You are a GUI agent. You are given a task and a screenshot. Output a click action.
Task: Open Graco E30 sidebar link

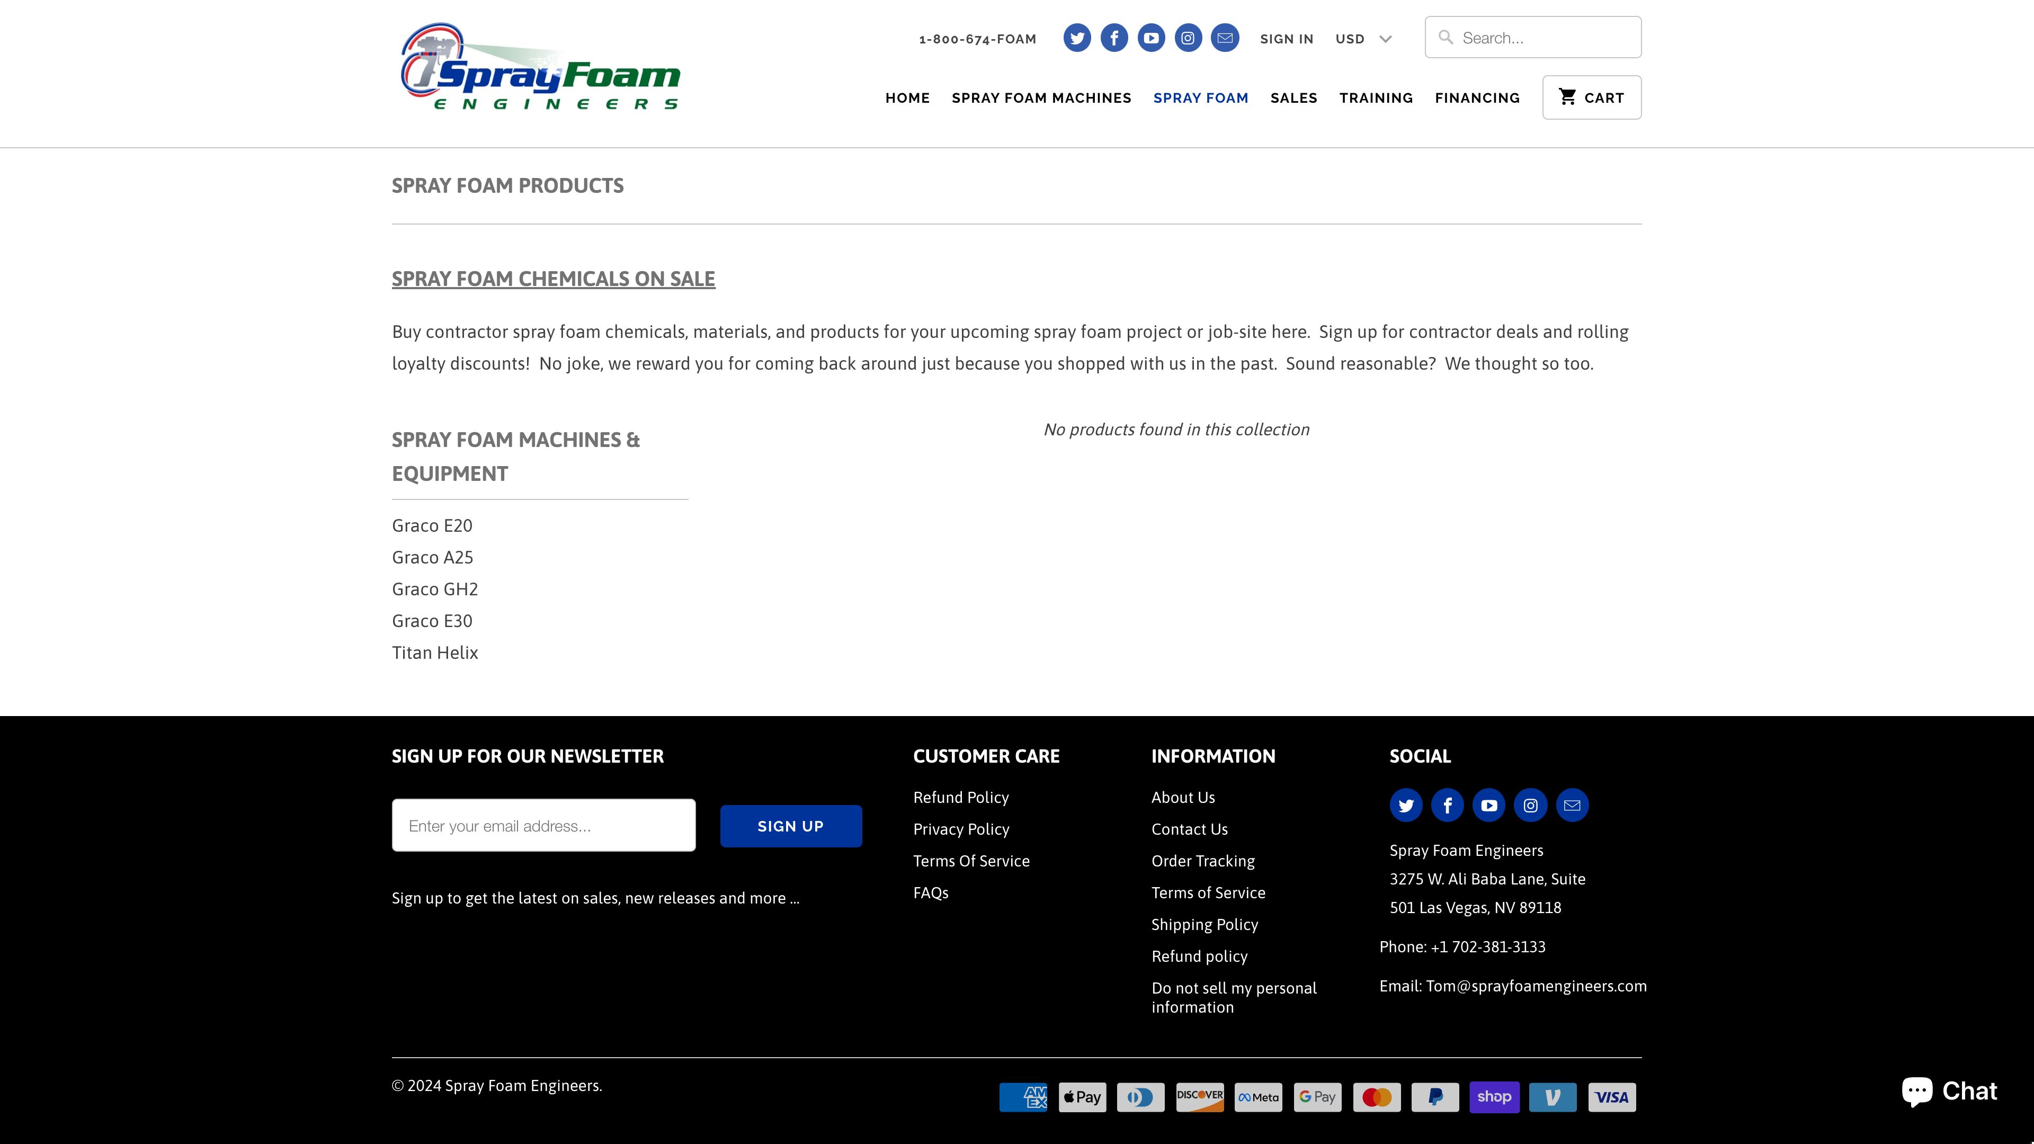432,621
